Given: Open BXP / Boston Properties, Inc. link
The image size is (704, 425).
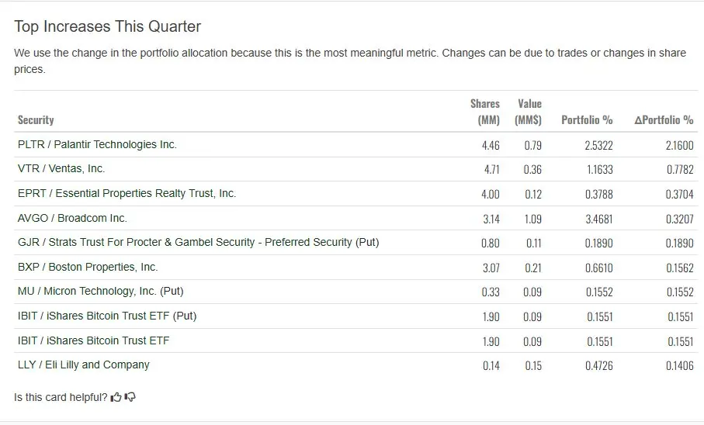Looking at the screenshot, I should 88,267.
